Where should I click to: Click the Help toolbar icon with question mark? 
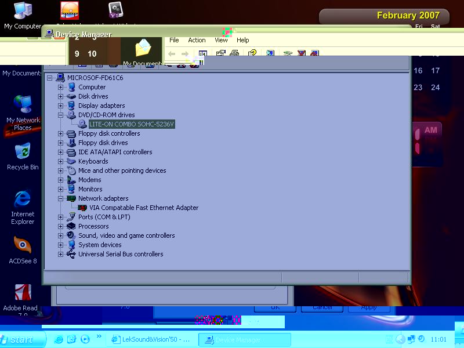click(252, 53)
